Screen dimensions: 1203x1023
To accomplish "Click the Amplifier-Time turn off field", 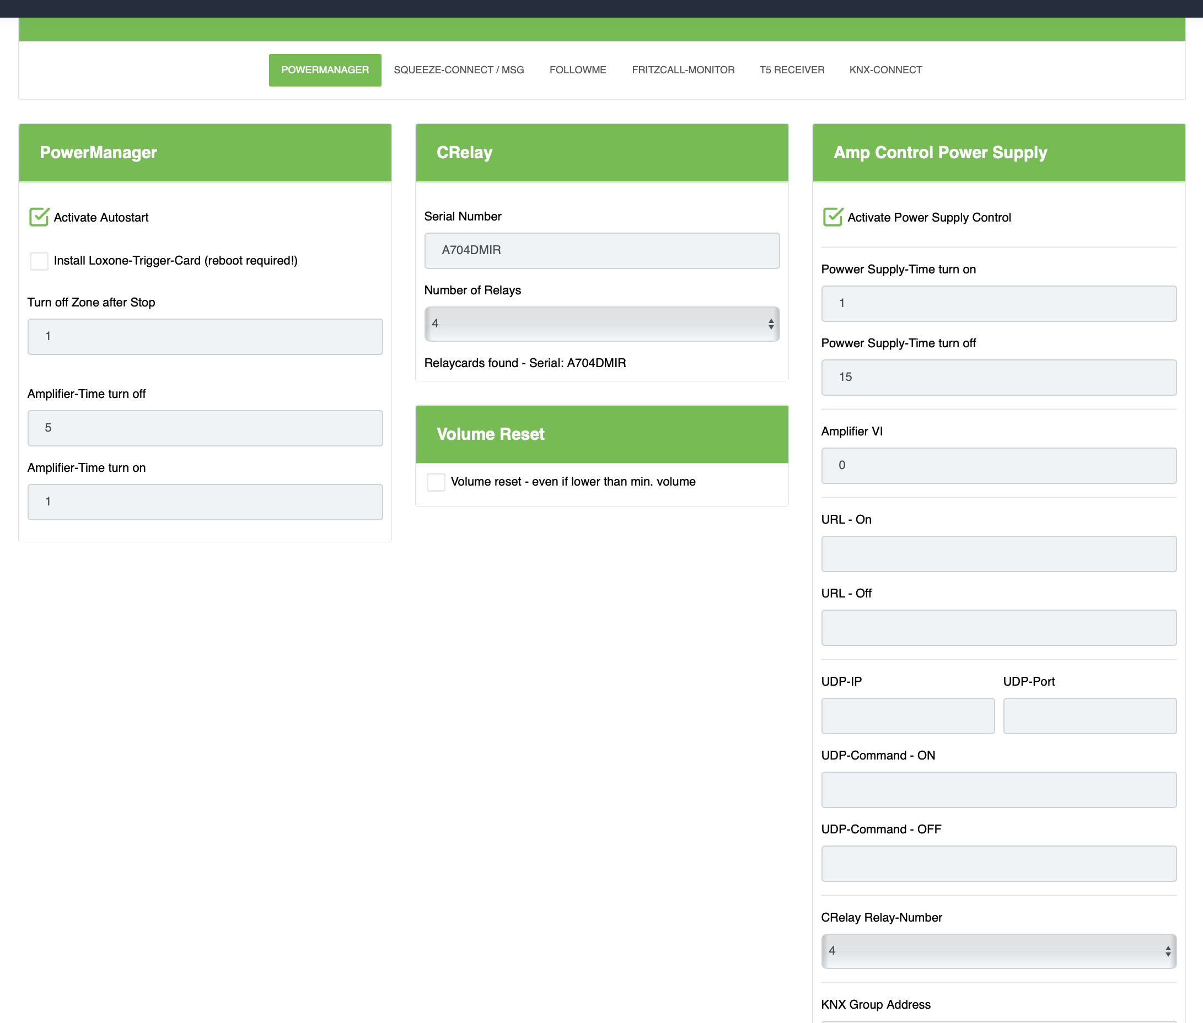I will (205, 428).
